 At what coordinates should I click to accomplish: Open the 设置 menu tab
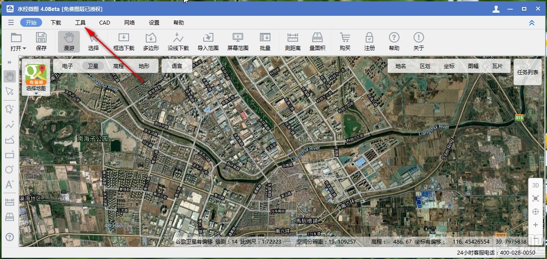[x=154, y=22]
